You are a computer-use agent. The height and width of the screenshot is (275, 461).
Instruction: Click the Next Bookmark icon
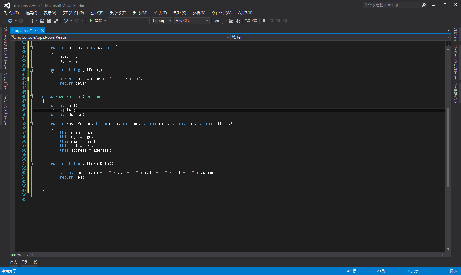click(x=278, y=21)
